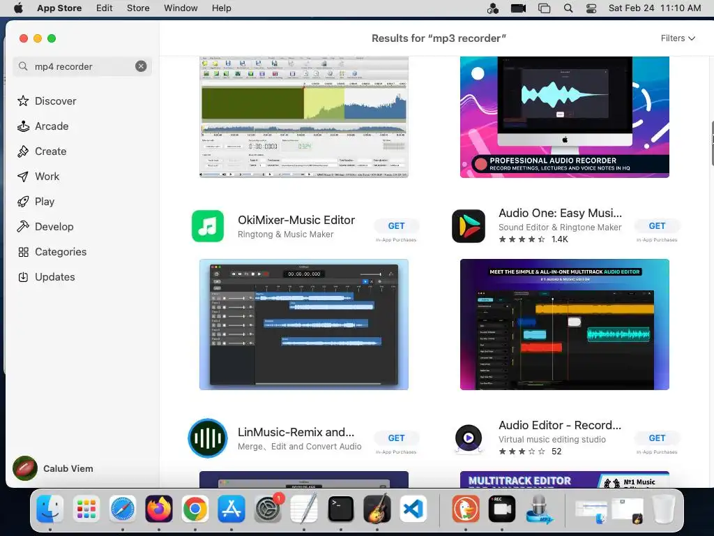Launch Safari from the Dock
The width and height of the screenshot is (714, 536).
(x=123, y=509)
